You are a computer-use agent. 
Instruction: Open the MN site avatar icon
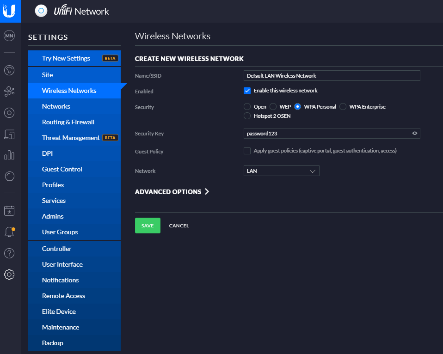(x=9, y=36)
